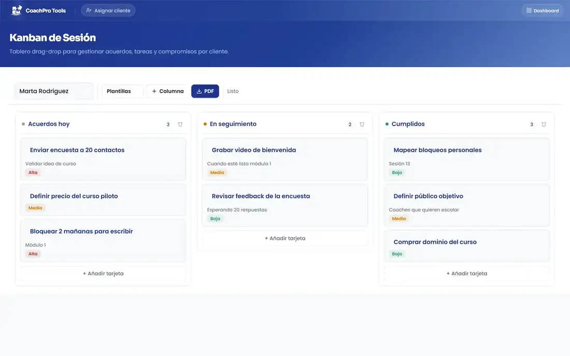Image resolution: width=570 pixels, height=356 pixels.
Task: Click the Coaches que quieren escalar note
Action: [424, 210]
